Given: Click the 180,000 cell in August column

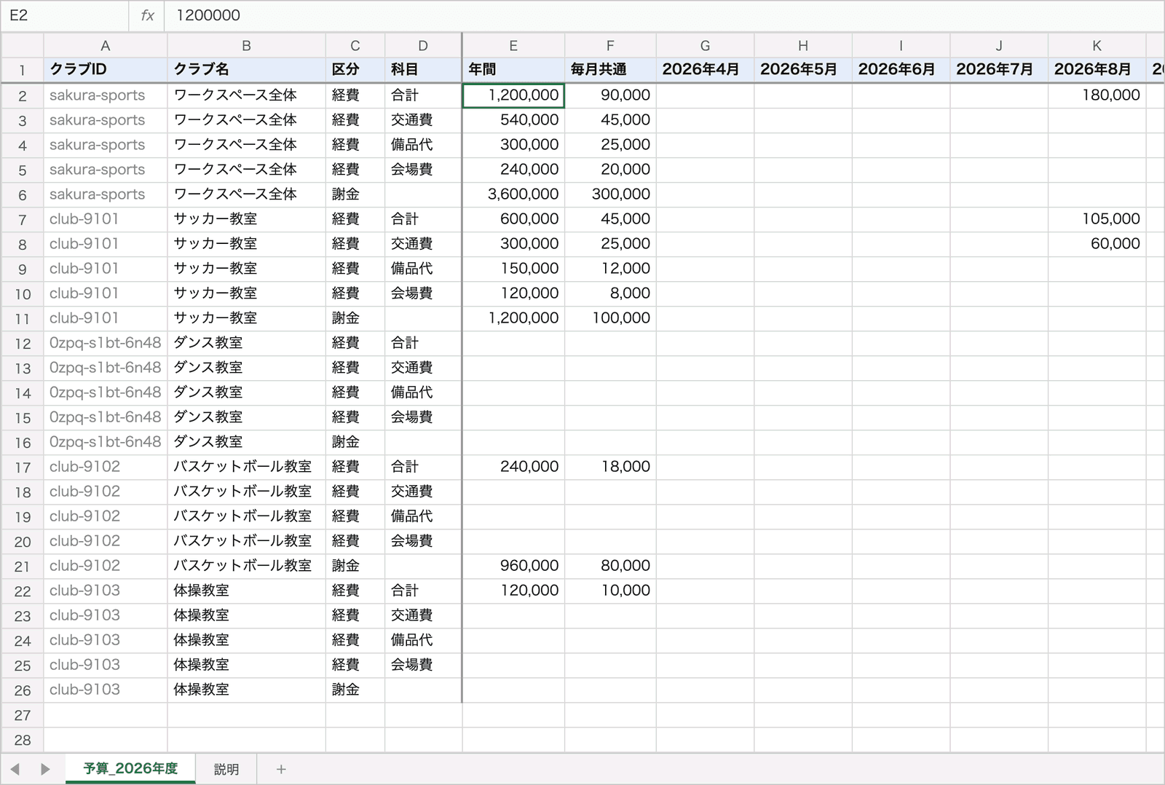Looking at the screenshot, I should tap(1097, 95).
